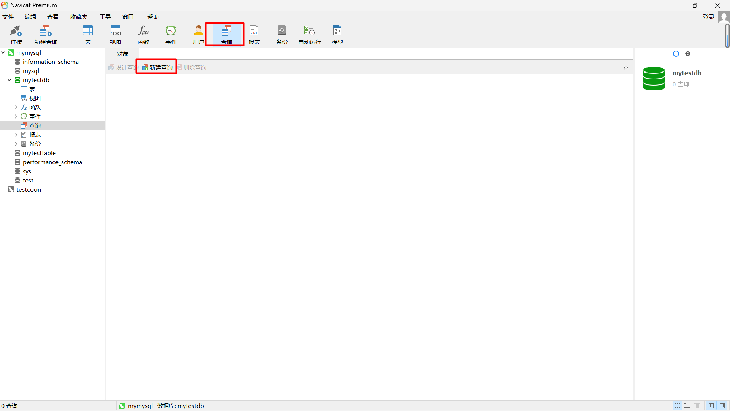This screenshot has height=411, width=730.
Task: Click the New Query button in object bar
Action: click(157, 67)
